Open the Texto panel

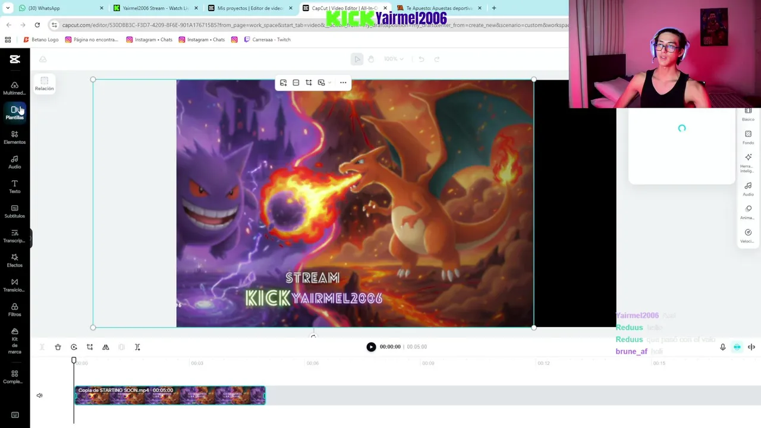[14, 187]
